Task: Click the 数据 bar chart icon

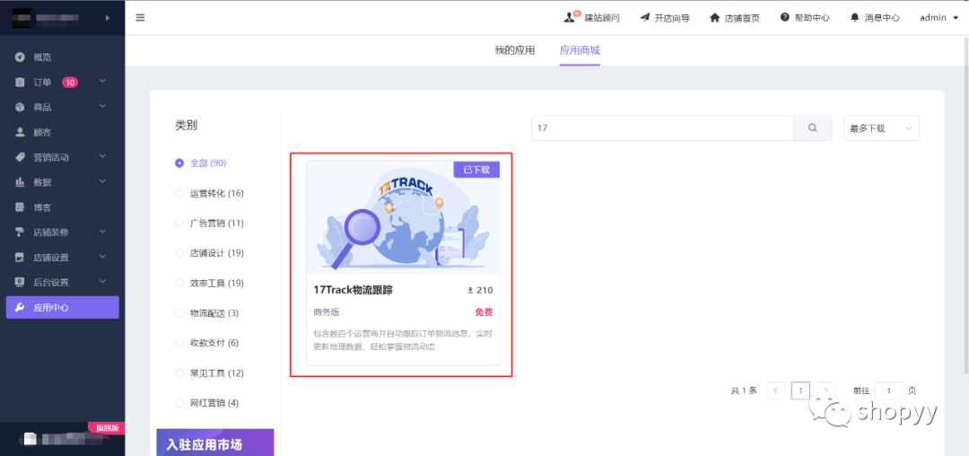Action: (20, 182)
